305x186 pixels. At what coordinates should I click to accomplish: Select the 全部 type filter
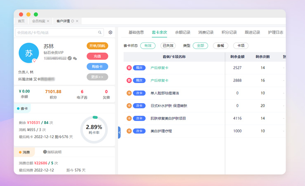tap(200, 45)
